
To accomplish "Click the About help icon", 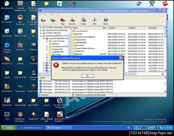I will tap(106, 21).
